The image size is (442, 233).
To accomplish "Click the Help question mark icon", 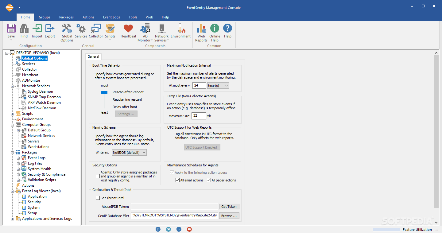I will [x=227, y=29].
